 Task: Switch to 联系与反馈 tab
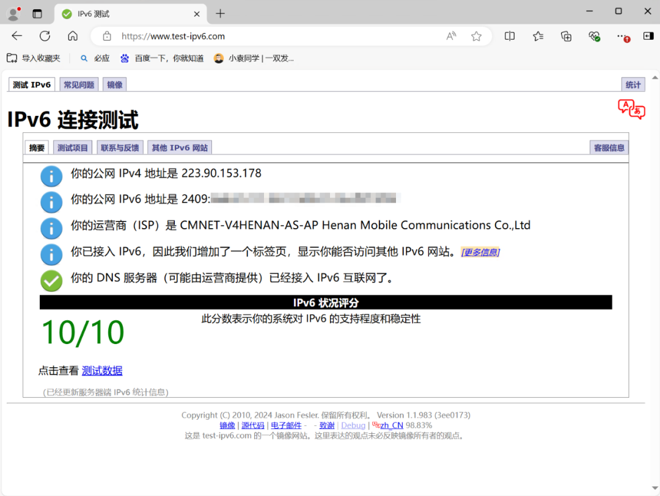coord(120,148)
